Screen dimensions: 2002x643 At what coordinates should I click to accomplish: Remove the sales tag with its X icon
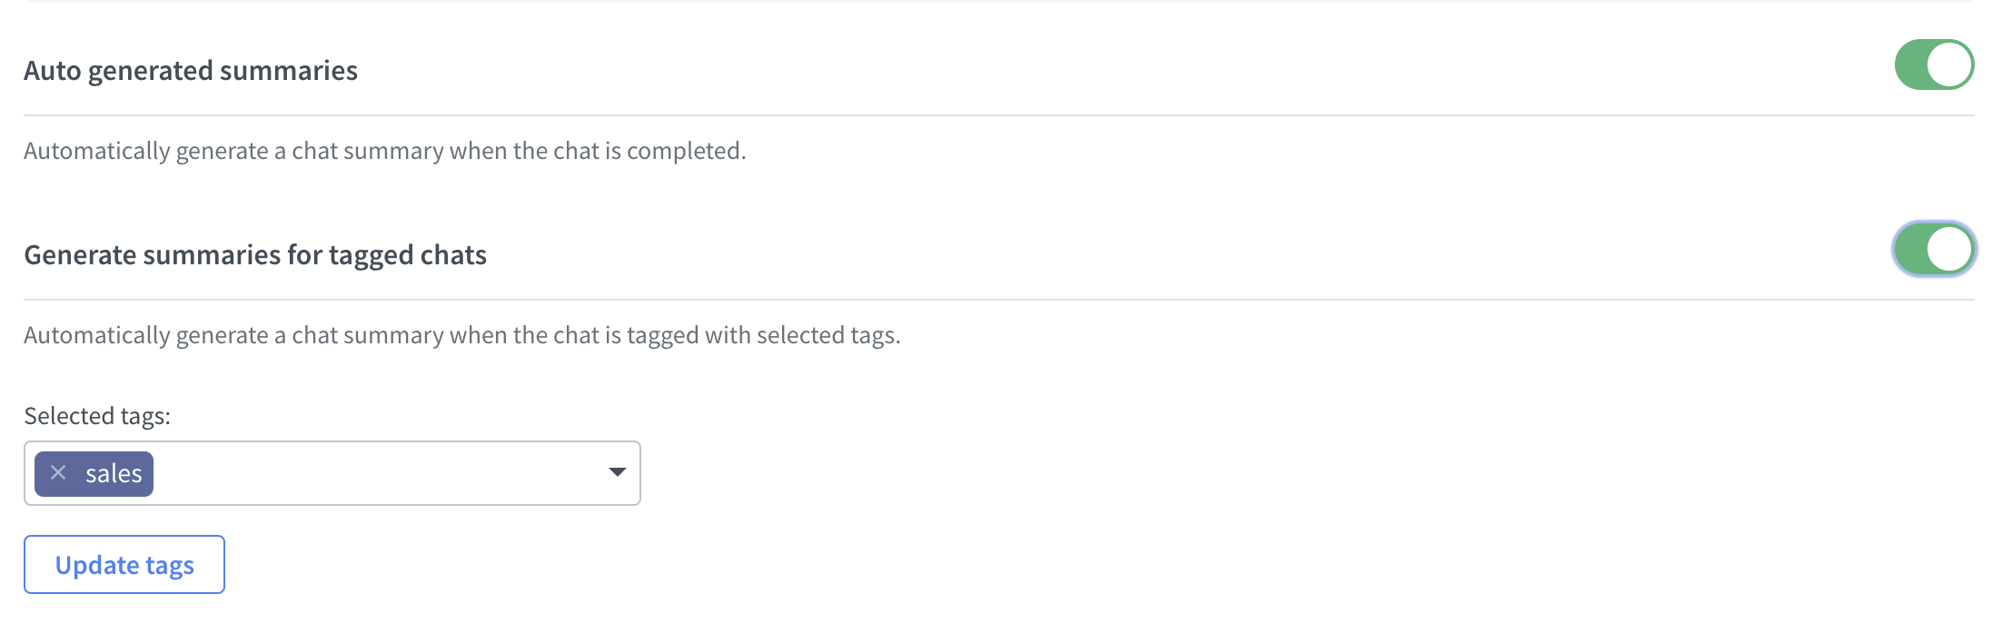pyautogui.click(x=58, y=473)
